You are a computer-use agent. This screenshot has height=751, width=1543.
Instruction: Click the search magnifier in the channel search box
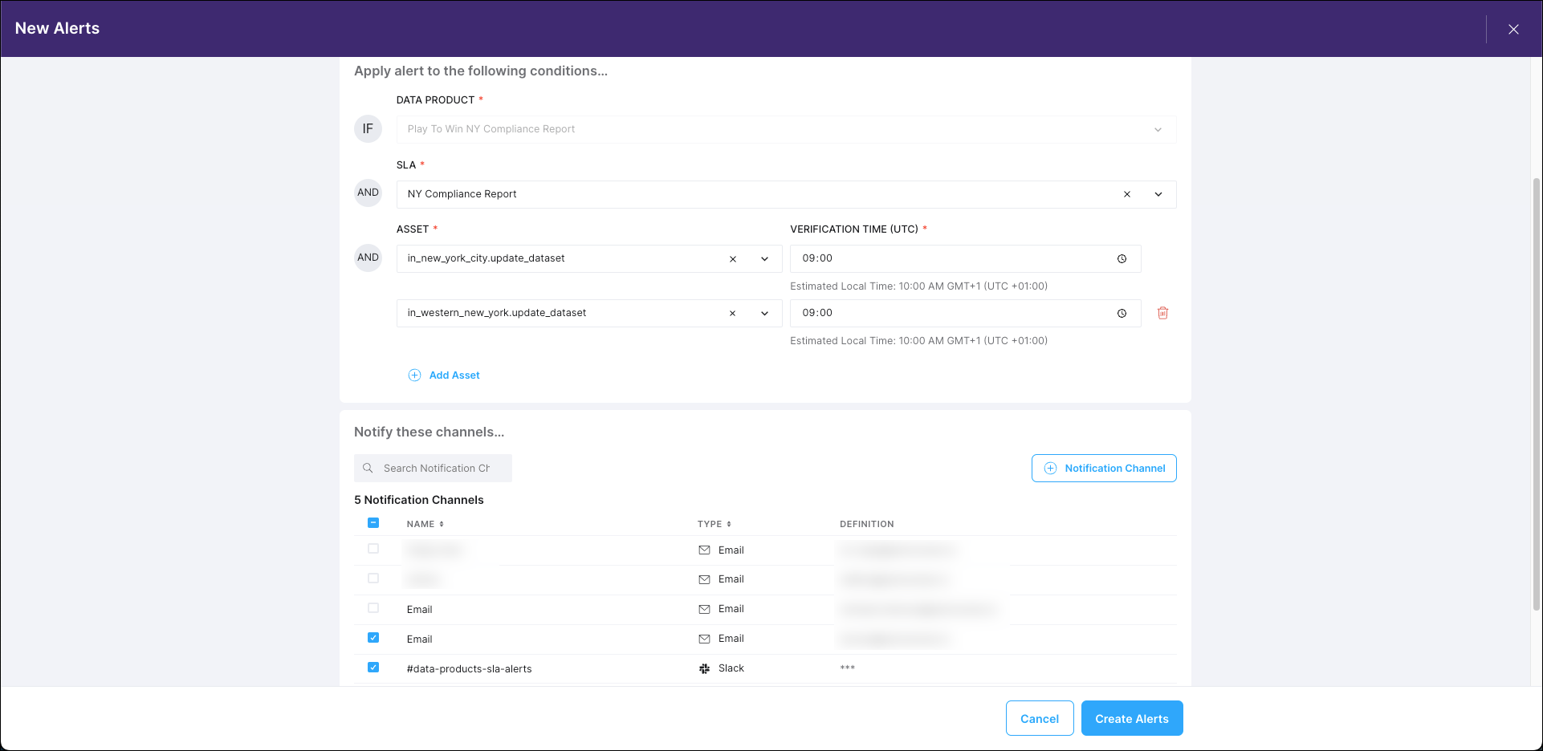(368, 468)
